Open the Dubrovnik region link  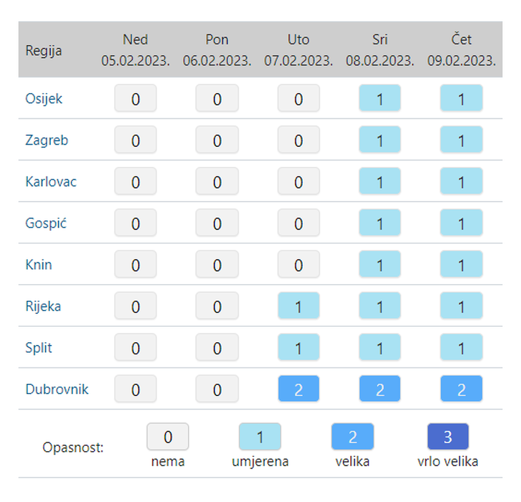click(x=57, y=389)
